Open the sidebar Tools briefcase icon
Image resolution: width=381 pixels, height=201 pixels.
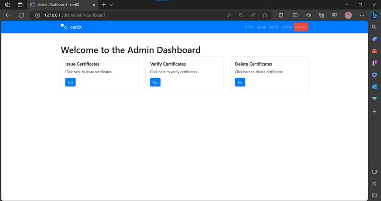point(374,51)
